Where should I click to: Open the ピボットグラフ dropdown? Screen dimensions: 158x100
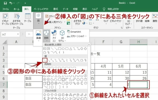(116, 22)
